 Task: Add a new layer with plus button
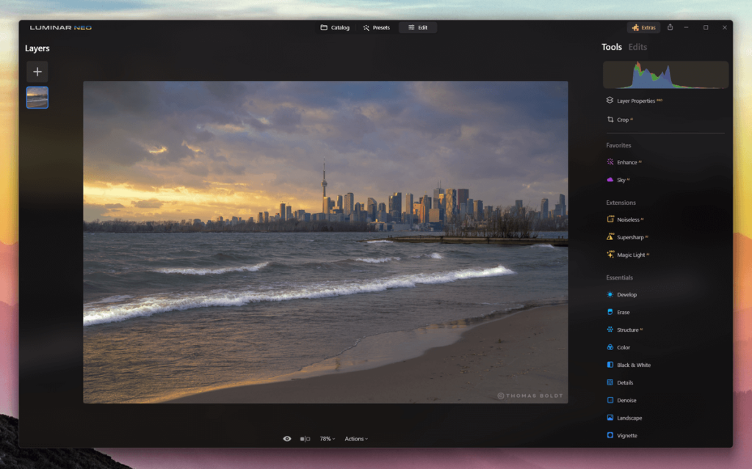37,72
